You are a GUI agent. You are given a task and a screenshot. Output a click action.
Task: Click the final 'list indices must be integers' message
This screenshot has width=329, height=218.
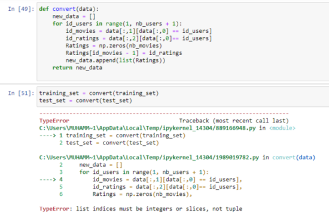pos(159,209)
